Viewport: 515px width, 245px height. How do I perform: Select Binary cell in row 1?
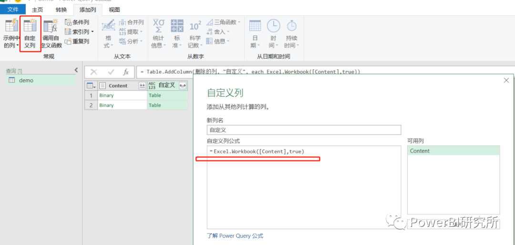(123, 96)
